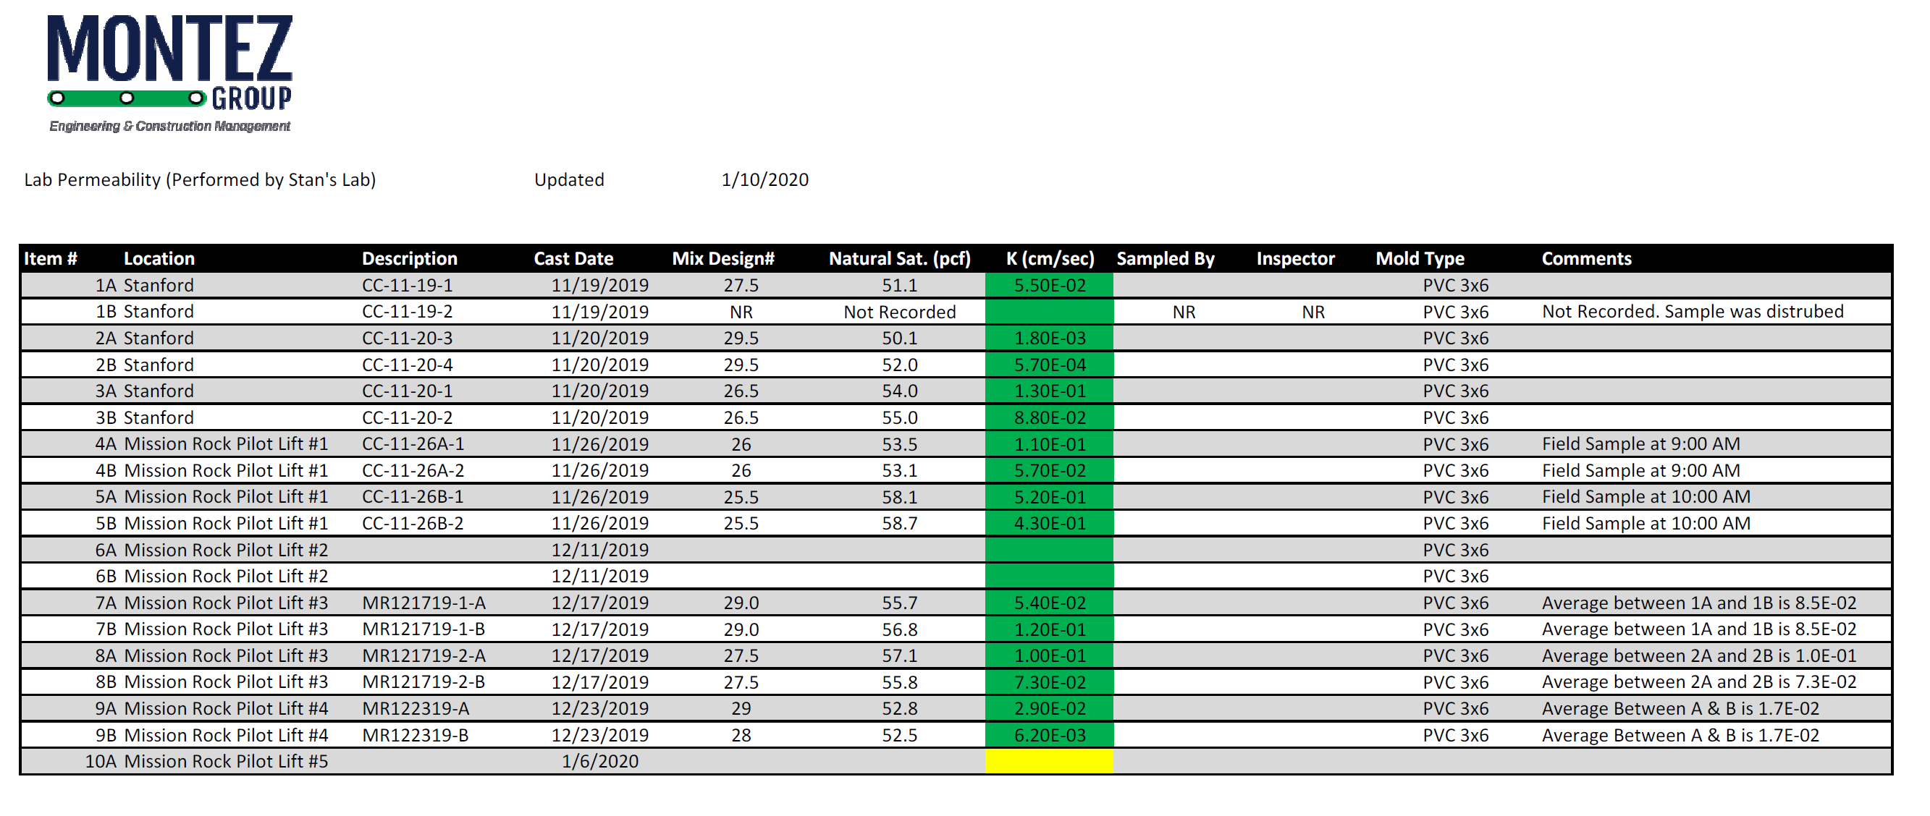Screen dimensions: 1930x816
Task: Select the updated date 1/10/2020
Action: pyautogui.click(x=765, y=180)
